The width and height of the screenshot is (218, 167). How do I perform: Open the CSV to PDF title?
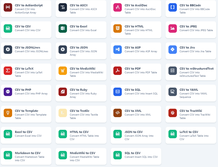[133, 69]
